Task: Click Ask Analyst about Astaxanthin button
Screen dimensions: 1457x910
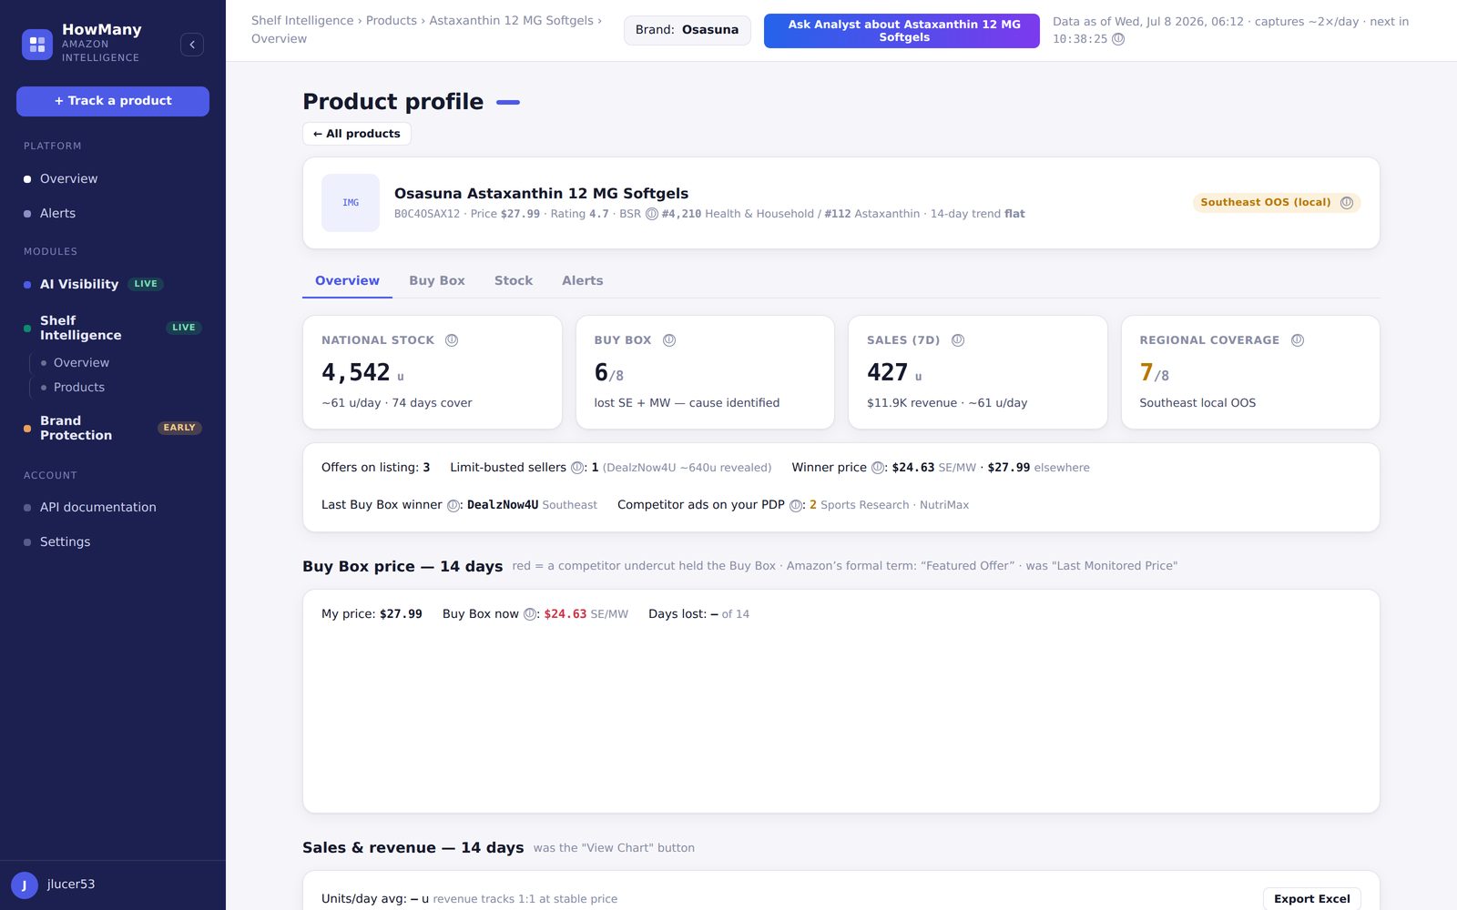Action: pos(902,31)
